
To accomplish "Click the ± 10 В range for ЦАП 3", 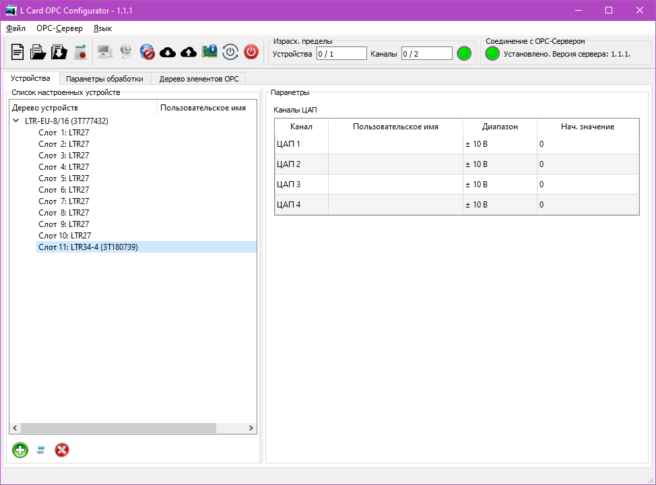I will tap(500, 184).
